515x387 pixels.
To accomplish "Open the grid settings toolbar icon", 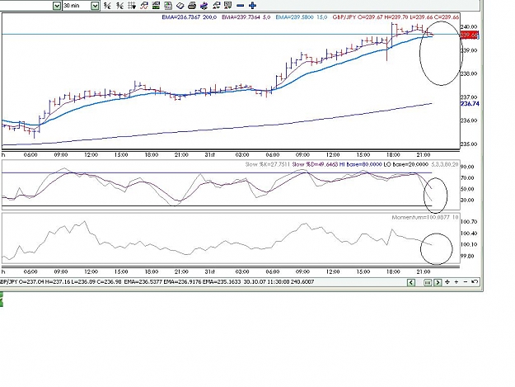I will tap(132, 6).
